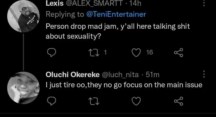Like Lexis's tweet with heart icon

[136, 52]
